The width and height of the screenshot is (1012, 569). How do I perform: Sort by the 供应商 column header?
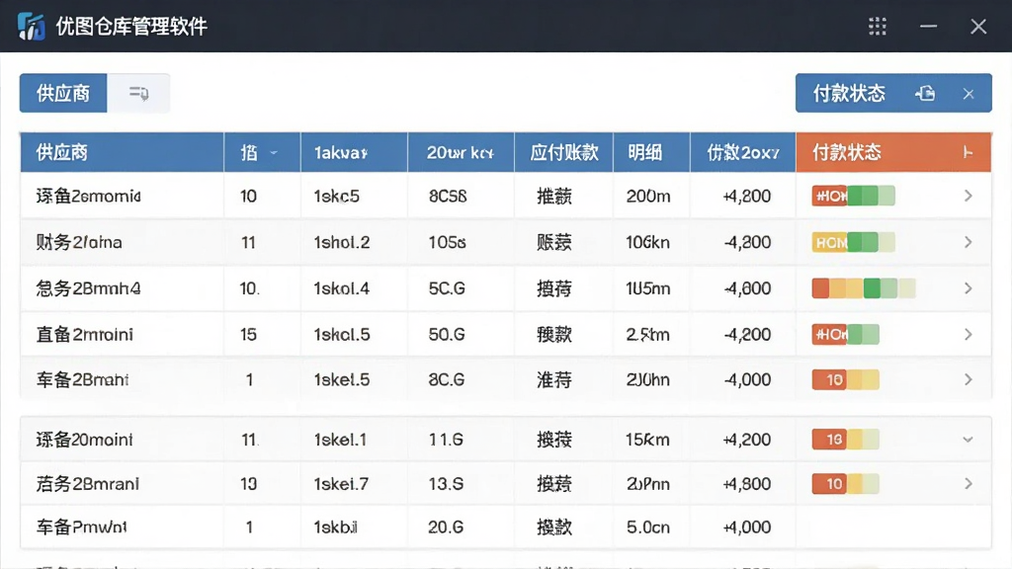[x=122, y=153]
